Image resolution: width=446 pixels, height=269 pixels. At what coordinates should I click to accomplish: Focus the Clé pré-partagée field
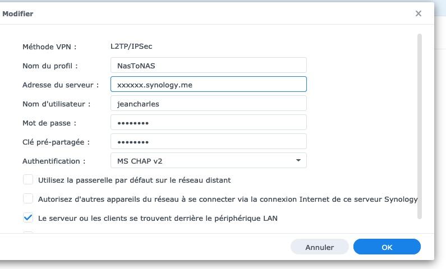208,141
